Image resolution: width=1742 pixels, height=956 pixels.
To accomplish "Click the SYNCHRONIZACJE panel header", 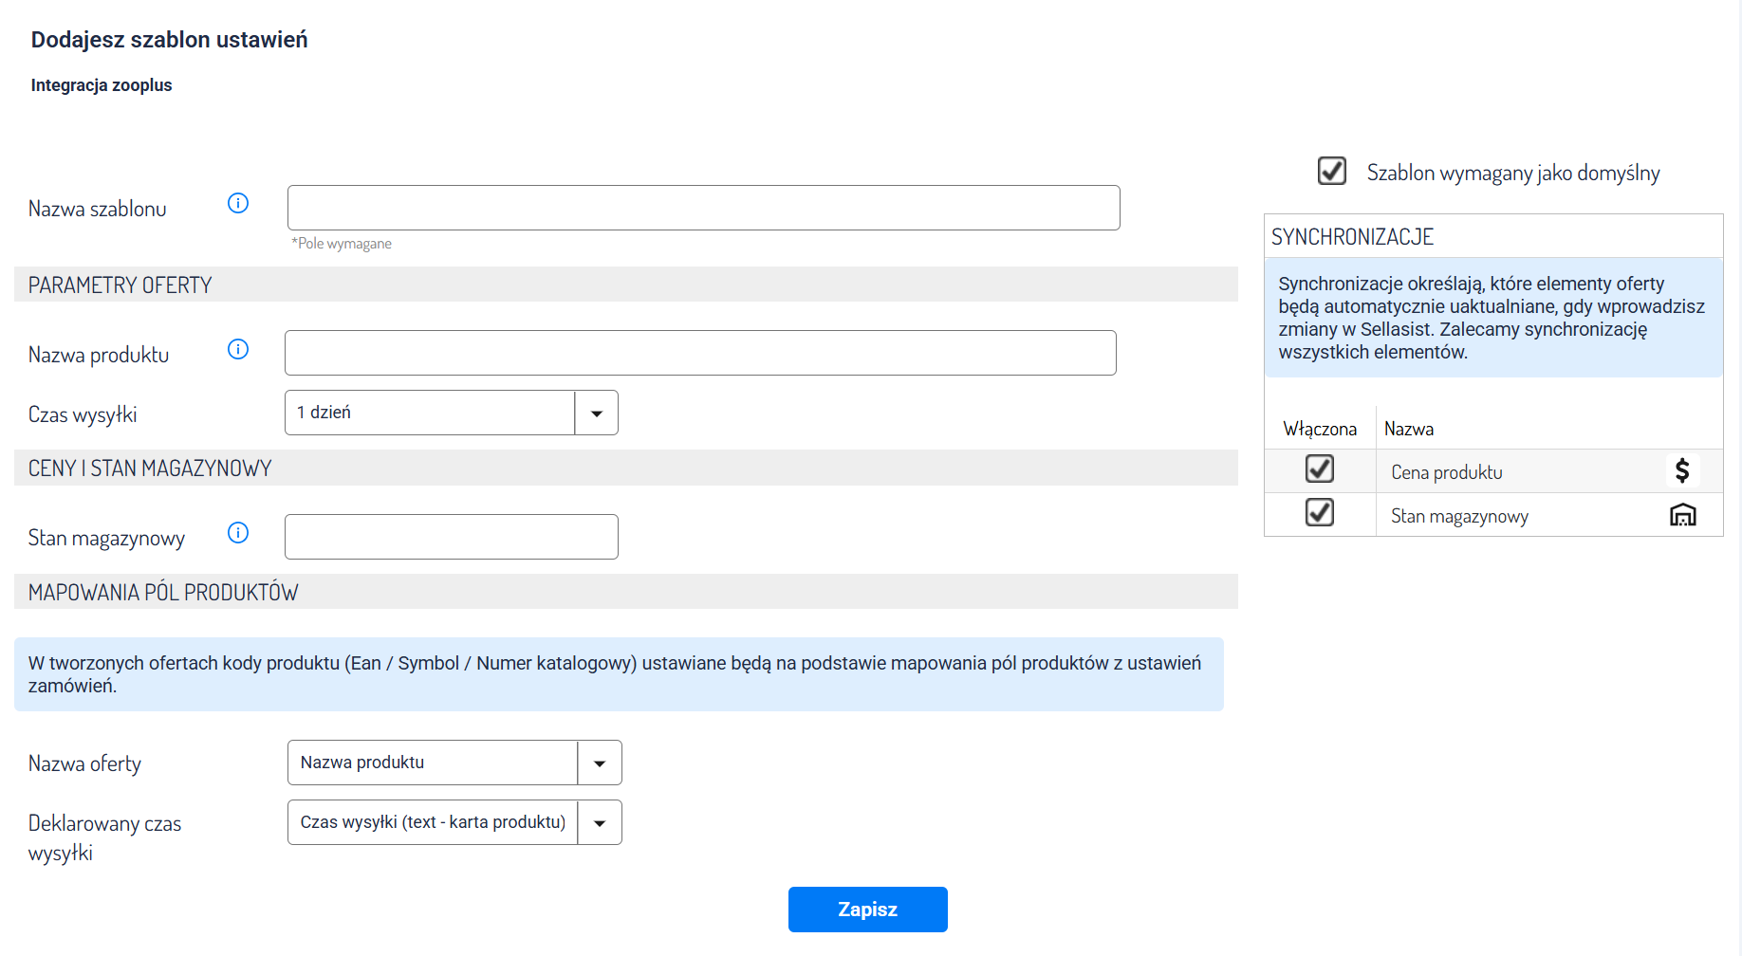I will click(x=1352, y=237).
